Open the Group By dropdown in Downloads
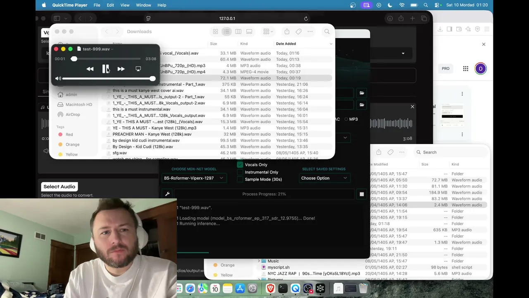The height and width of the screenshot is (298, 529). [x=269, y=31]
